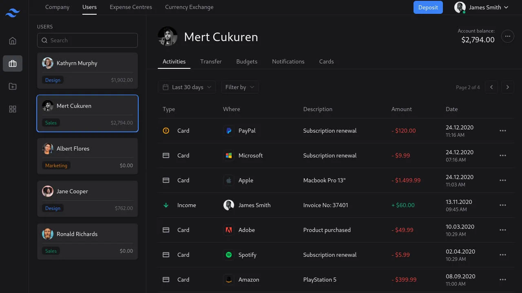Viewport: 522px width, 293px height.
Task: Select Mert Cukuren user card
Action: pyautogui.click(x=87, y=113)
